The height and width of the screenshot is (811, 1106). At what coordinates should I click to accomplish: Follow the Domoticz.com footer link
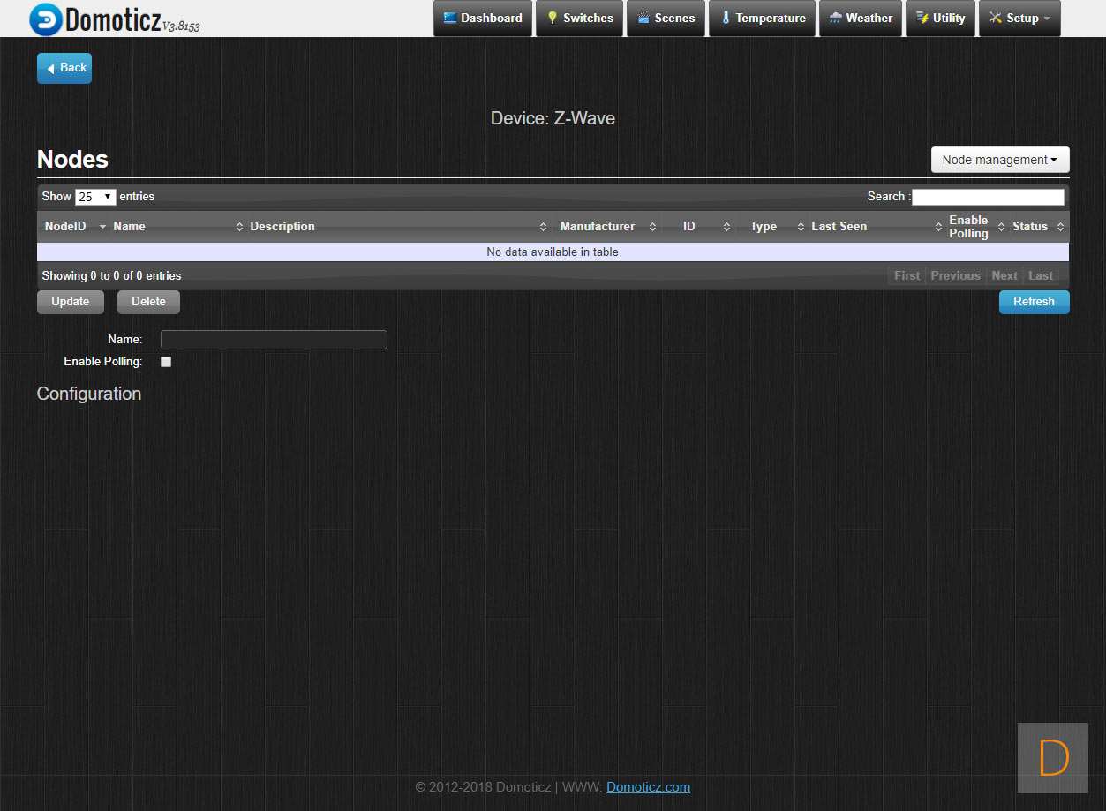pyautogui.click(x=648, y=787)
